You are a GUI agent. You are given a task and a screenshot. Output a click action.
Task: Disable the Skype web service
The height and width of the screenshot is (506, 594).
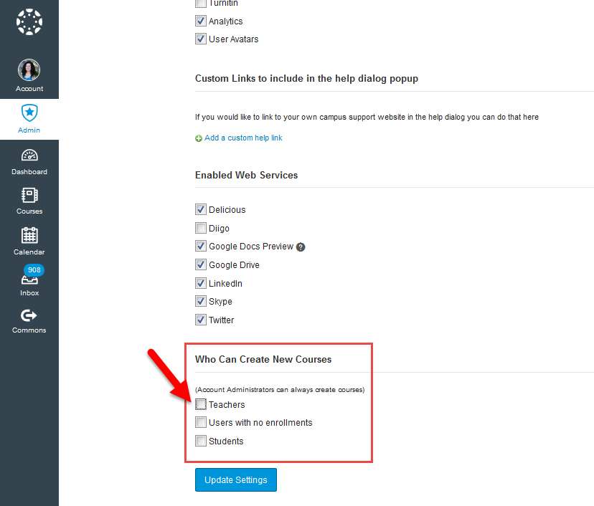point(201,301)
